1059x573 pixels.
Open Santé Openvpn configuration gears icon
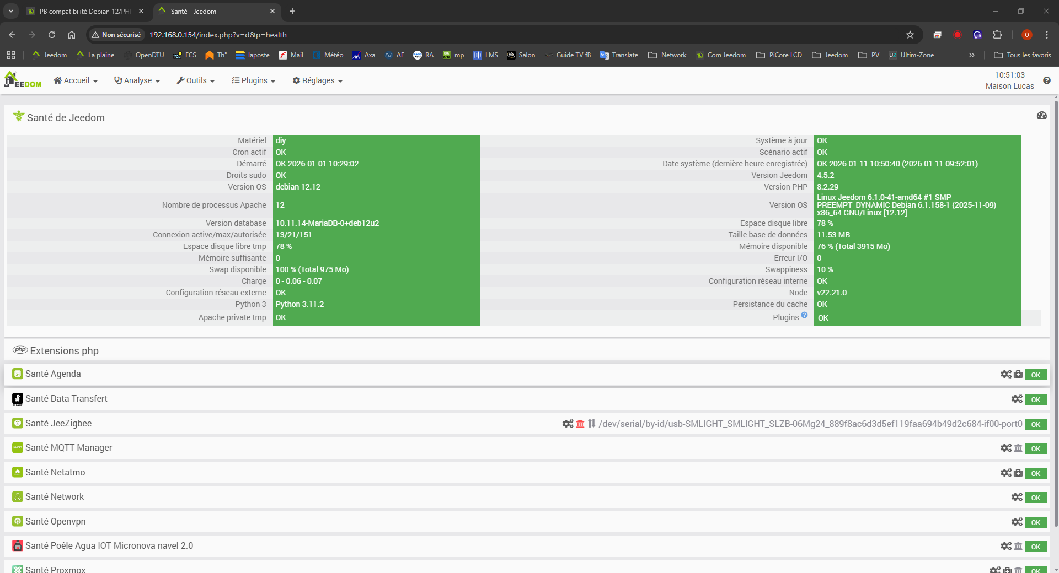1017,522
